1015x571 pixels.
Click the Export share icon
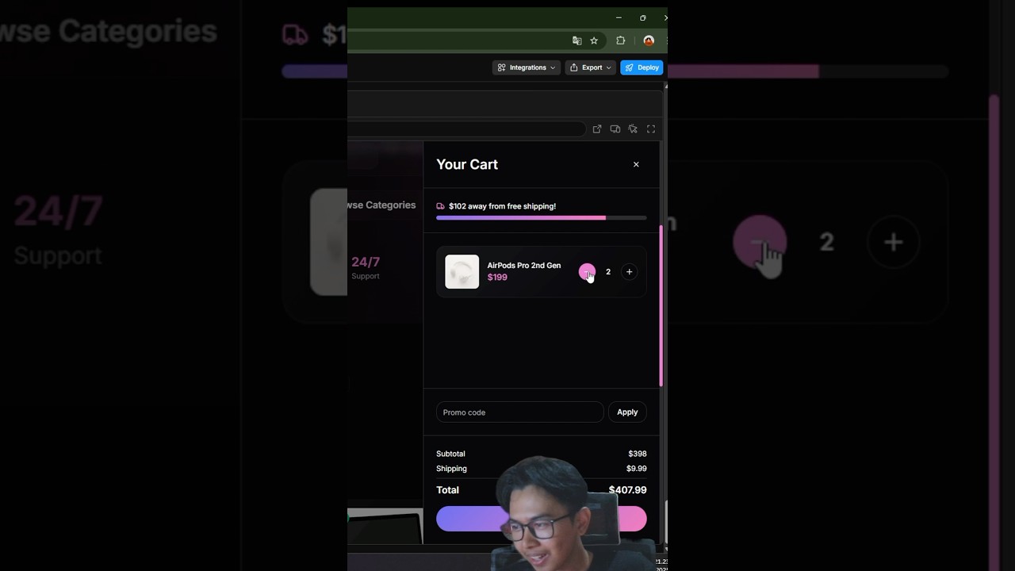click(x=574, y=67)
